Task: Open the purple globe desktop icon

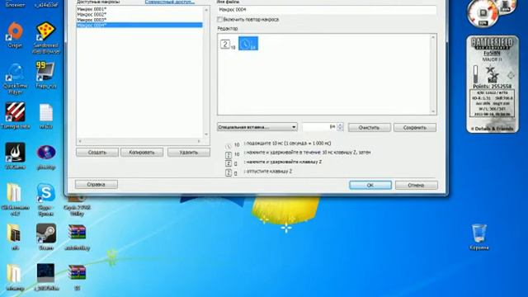Action: (46, 156)
